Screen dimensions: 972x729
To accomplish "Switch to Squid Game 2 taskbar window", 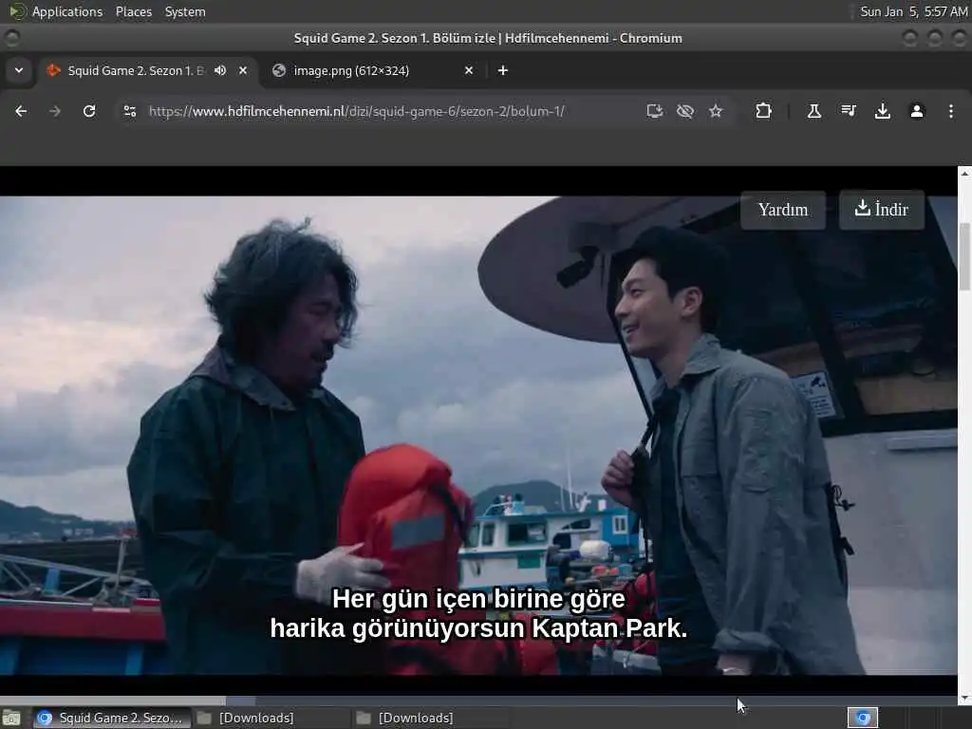I will (112, 718).
